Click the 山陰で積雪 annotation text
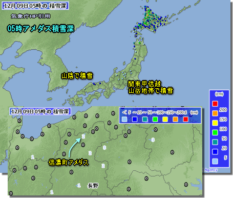Image resolution: width=233 pixels, height=198 pixels. (77, 75)
